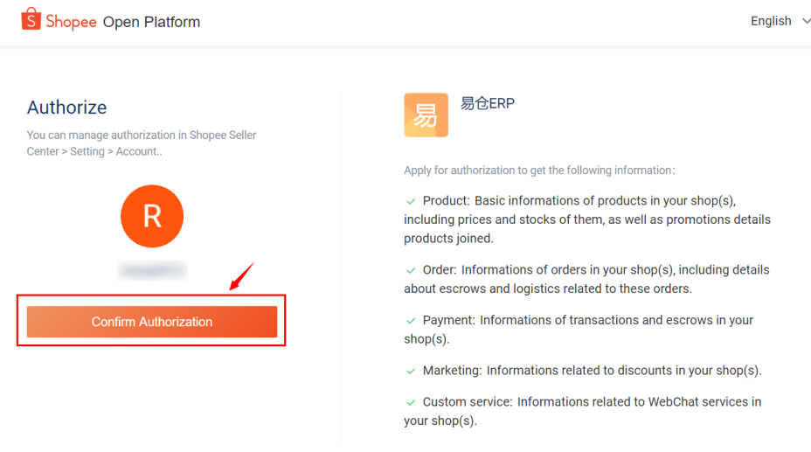The height and width of the screenshot is (452, 811).
Task: Click the green checkmark beside Payment
Action: [411, 321]
